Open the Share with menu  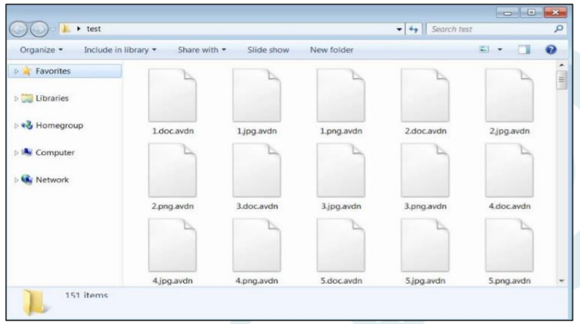tap(201, 49)
